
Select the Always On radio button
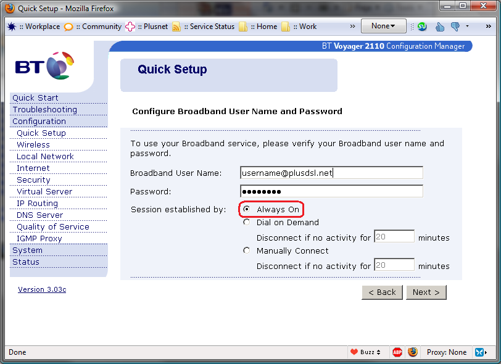247,210
